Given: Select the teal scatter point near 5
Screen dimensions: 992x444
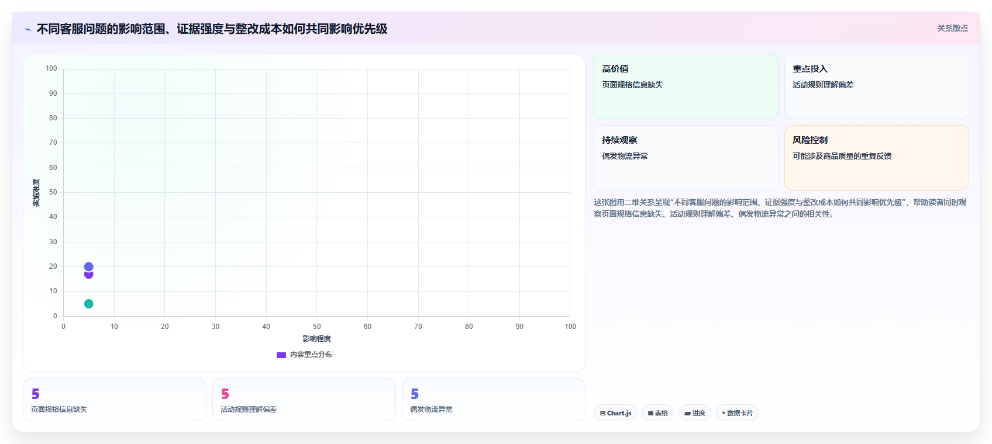Looking at the screenshot, I should click(x=88, y=304).
